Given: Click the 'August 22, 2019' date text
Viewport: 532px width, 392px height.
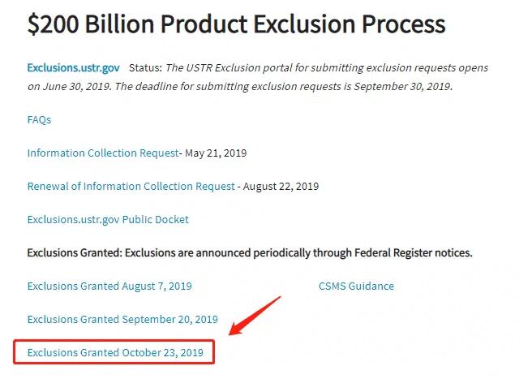Looking at the screenshot, I should coord(281,187).
